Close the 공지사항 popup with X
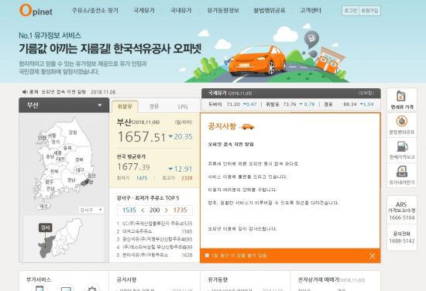426x291 pixels. pos(373,255)
